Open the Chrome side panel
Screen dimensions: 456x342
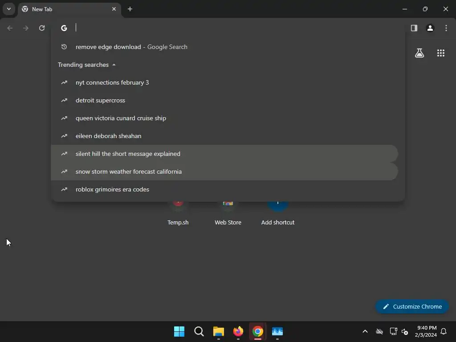[414, 28]
